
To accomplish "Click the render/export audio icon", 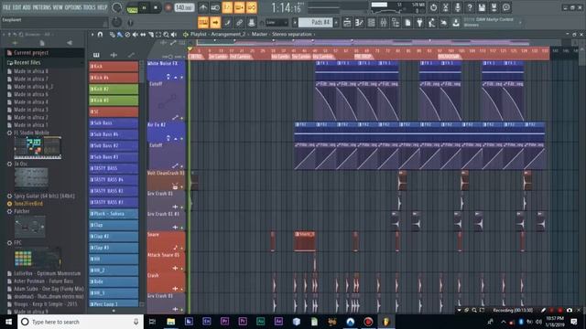I will [x=494, y=7].
